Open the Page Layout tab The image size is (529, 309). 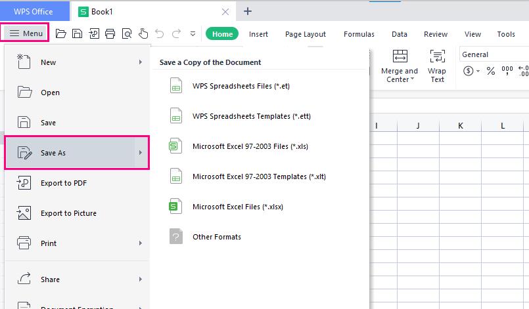pos(306,34)
